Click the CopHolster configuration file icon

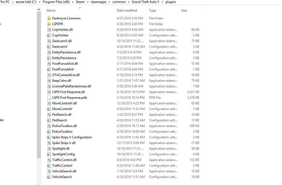coord(49,35)
